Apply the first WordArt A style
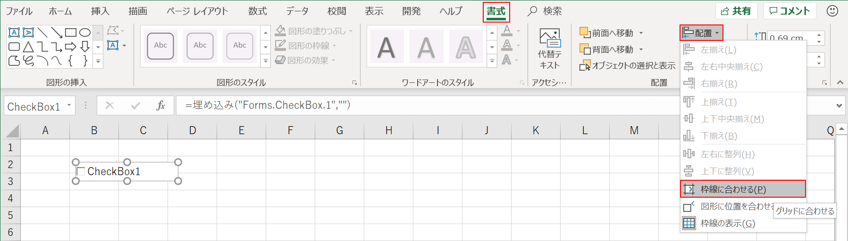 coord(386,47)
